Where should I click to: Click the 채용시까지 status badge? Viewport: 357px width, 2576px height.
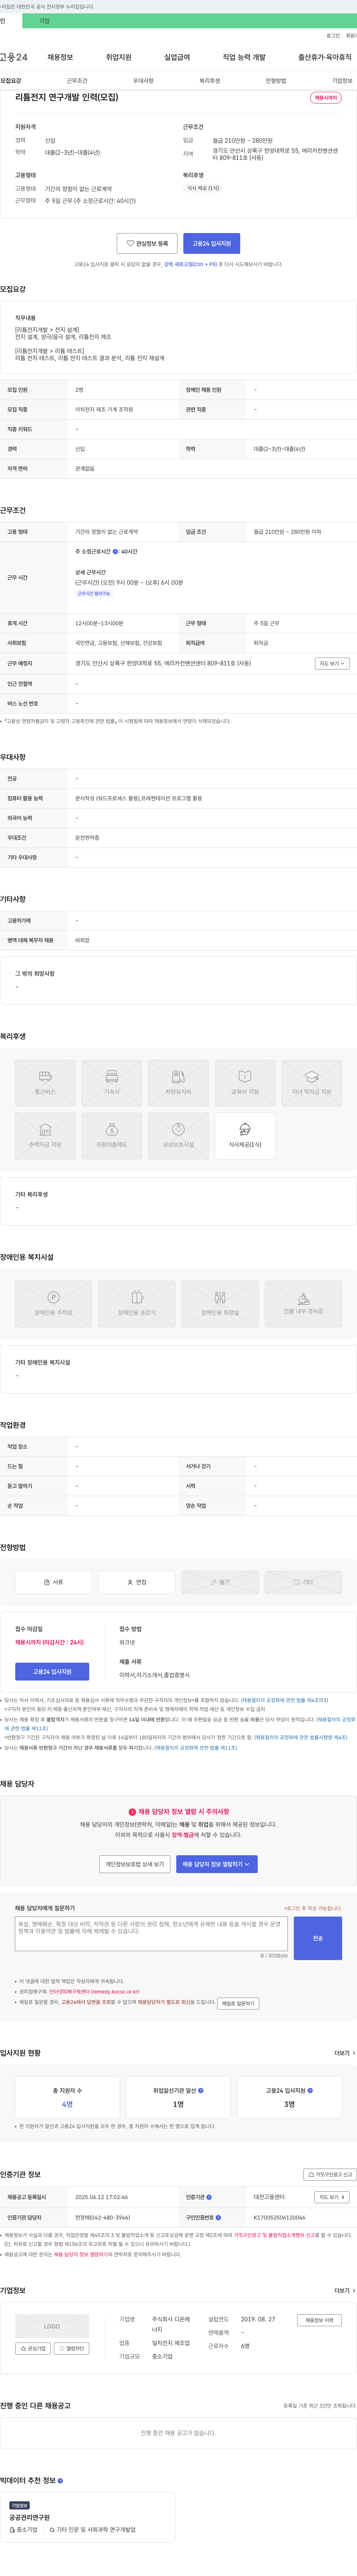tap(326, 98)
